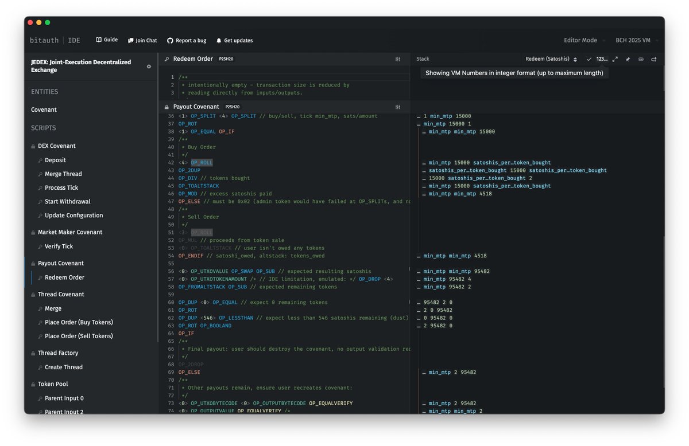
Task: Click the lock icon beside Payout Covenant
Action: click(x=167, y=107)
